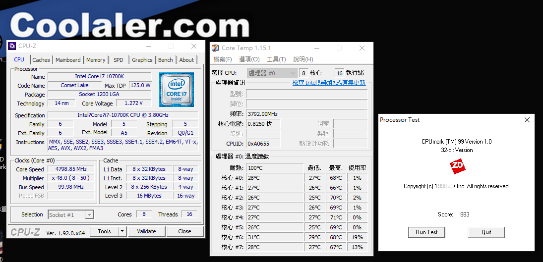Click Run Test in Processor Test

point(426,232)
